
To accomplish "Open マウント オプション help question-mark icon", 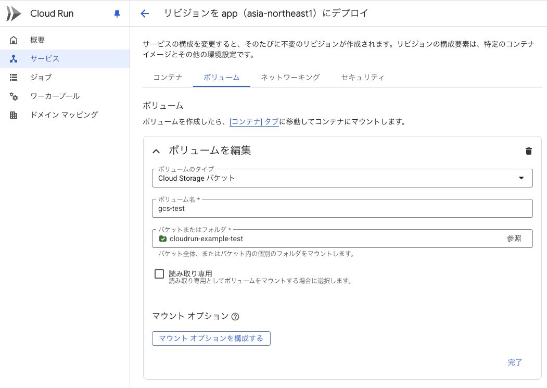I will coord(235,317).
